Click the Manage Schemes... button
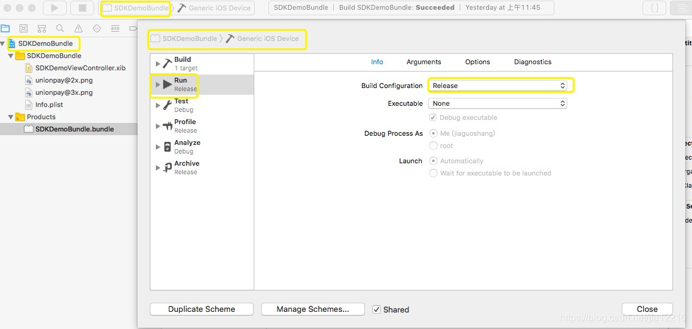Viewport: 692px width, 329px height. [313, 309]
